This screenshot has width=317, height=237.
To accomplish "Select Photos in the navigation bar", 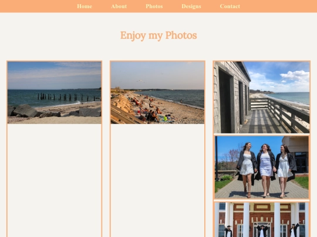I will tap(154, 6).
